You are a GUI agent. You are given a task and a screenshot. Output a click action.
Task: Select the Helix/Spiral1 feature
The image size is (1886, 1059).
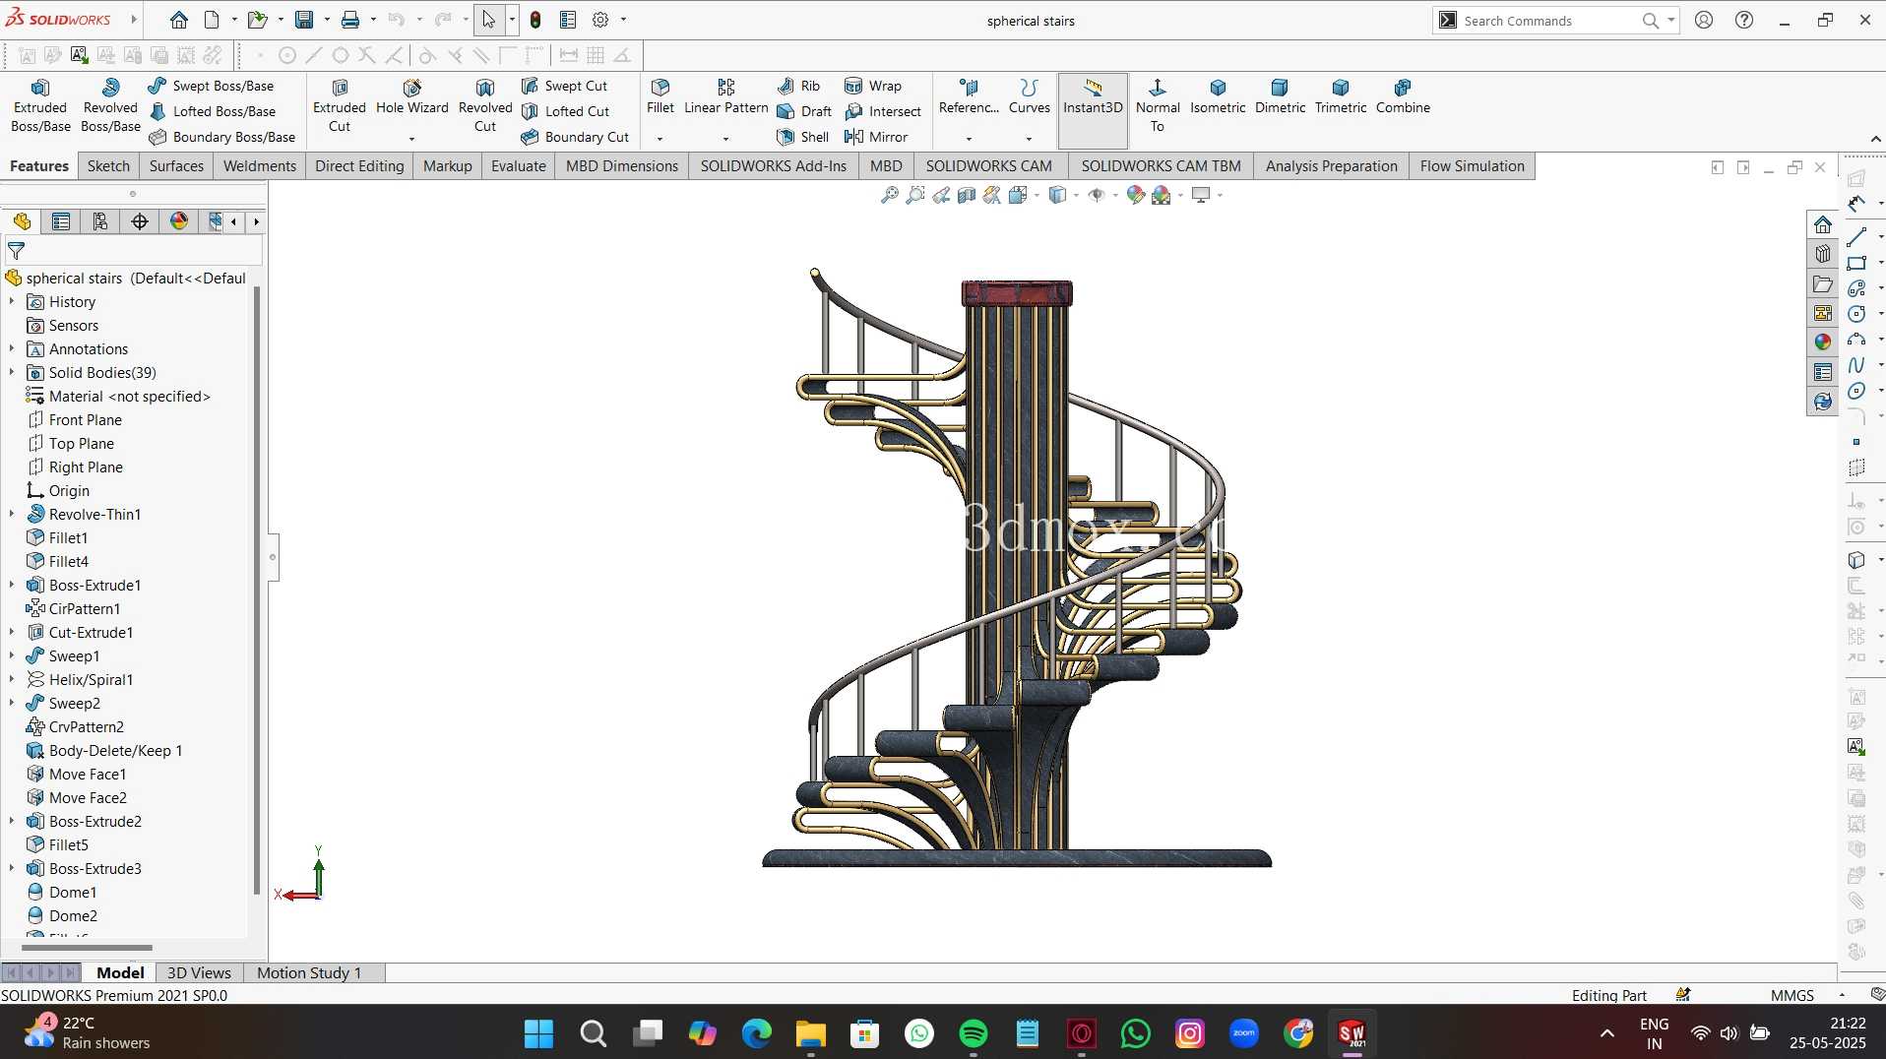[x=80, y=679]
